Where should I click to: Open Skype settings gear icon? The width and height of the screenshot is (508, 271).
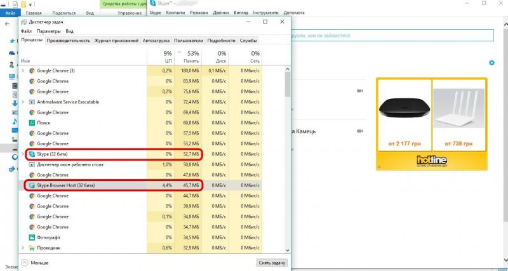coord(491,63)
